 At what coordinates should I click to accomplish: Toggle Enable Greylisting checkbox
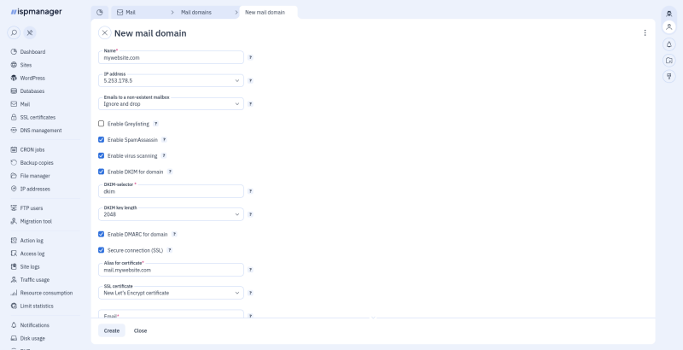click(101, 124)
